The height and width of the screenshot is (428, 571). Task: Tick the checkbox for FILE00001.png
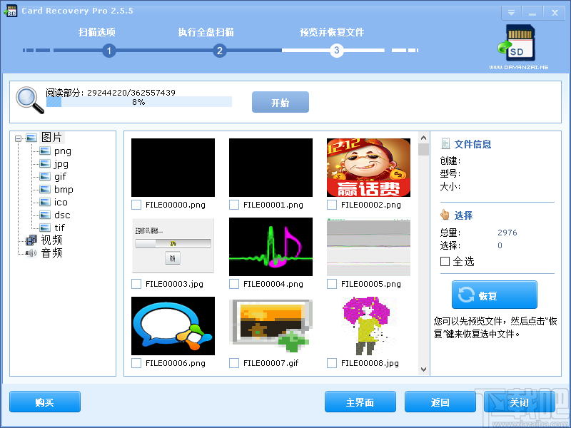(x=234, y=205)
